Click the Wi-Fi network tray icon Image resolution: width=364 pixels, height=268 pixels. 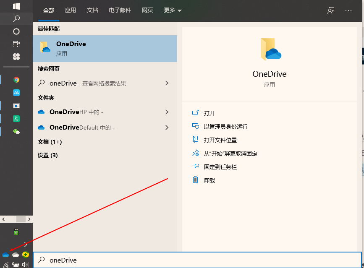(x=5, y=264)
